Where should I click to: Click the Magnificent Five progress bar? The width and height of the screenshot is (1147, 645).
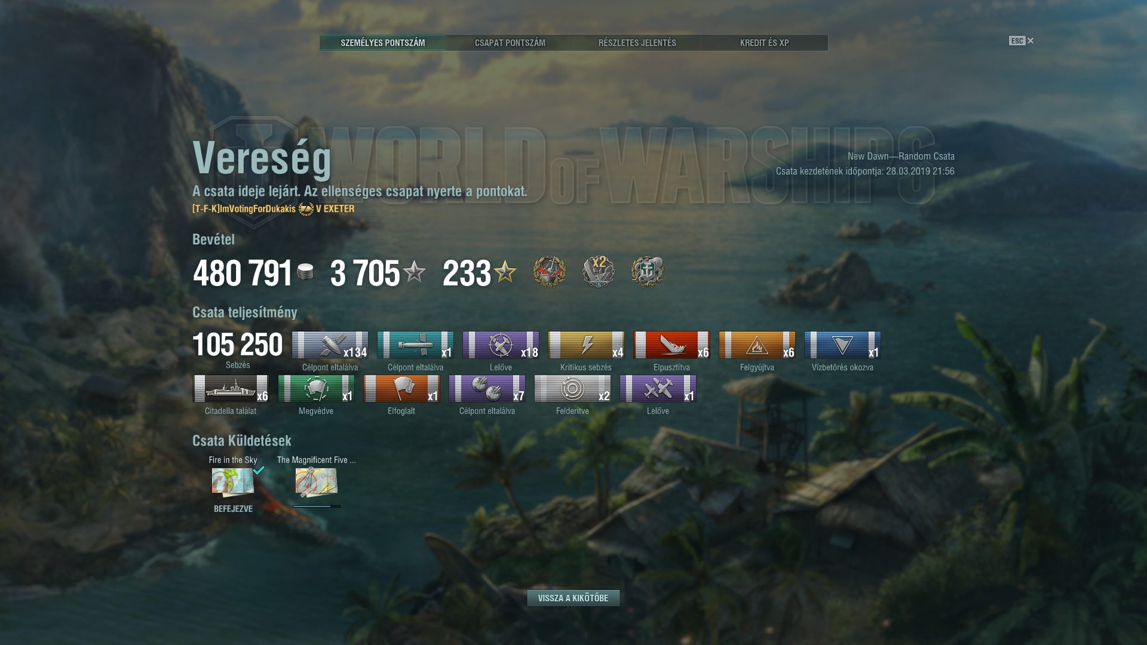[x=317, y=506]
